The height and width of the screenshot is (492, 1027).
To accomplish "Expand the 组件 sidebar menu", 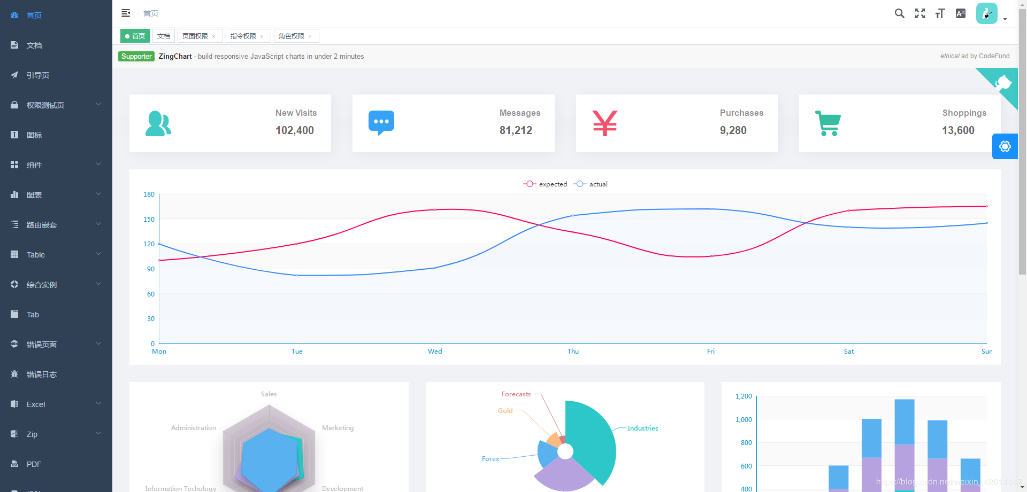I will [x=34, y=165].
